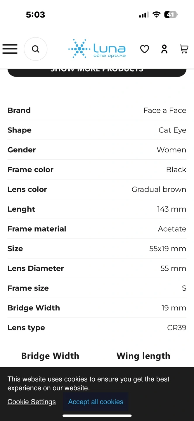Image resolution: width=194 pixels, height=421 pixels.
Task: Tap the Lens color Gradual brown row
Action: tap(97, 189)
